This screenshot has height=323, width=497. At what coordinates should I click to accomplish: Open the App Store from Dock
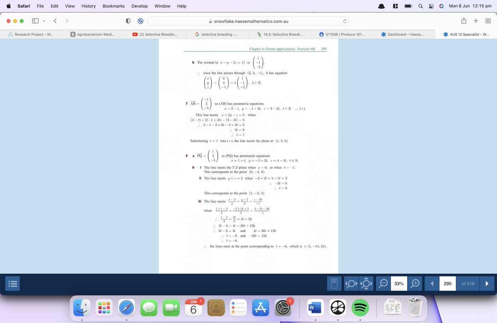click(261, 308)
